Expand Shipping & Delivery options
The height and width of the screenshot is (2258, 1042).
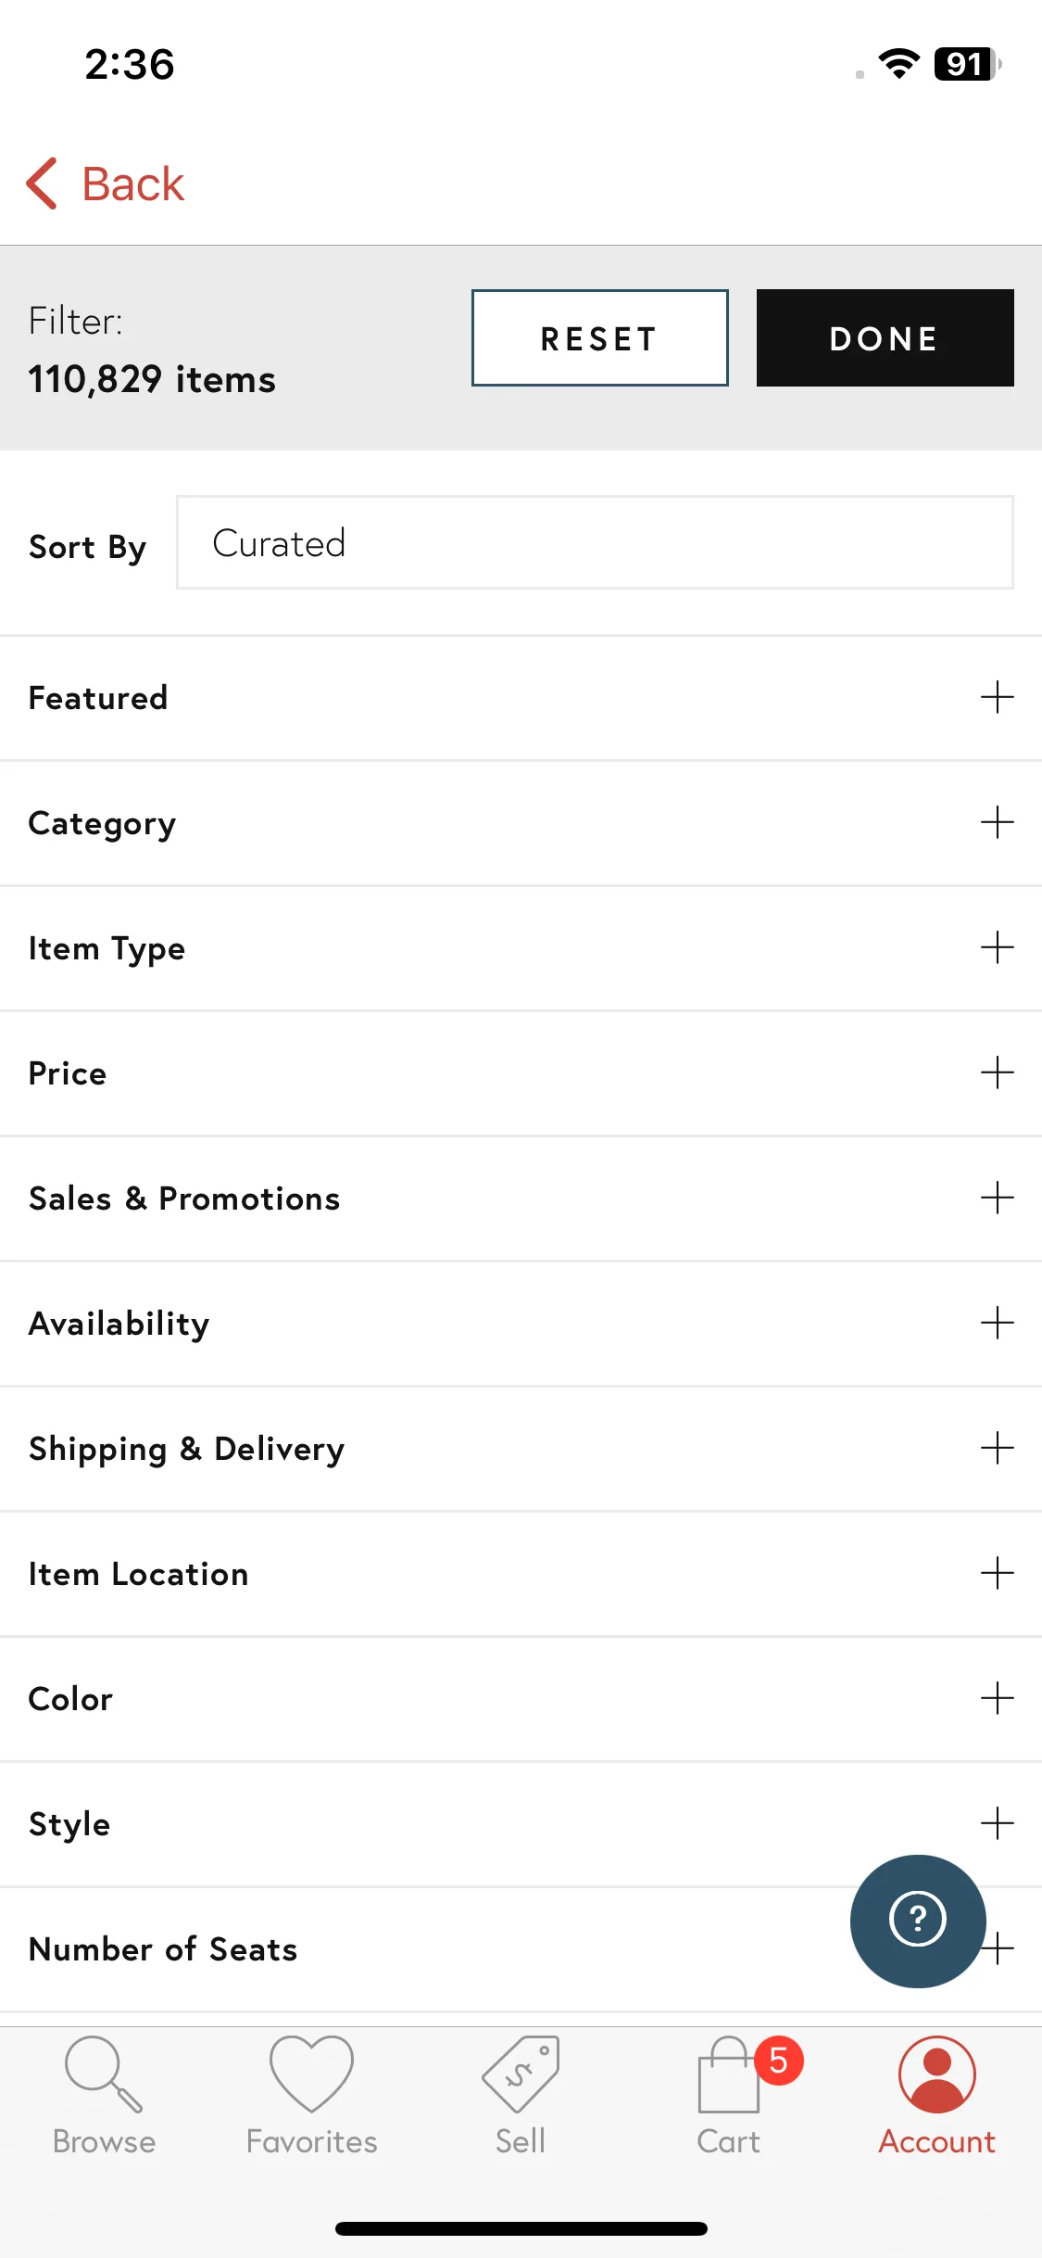tap(521, 1449)
